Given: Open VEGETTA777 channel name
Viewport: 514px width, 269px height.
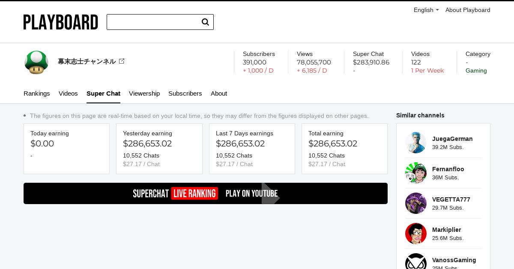Looking at the screenshot, I should 451,199.
